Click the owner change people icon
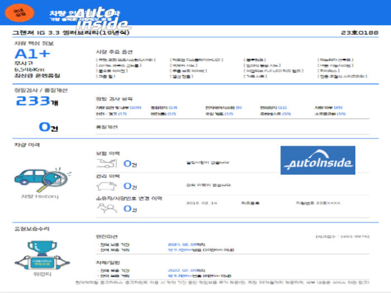 pyautogui.click(x=107, y=208)
